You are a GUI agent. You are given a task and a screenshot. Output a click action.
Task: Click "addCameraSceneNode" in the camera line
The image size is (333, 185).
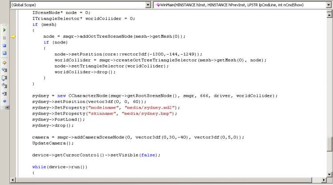[x=99, y=138]
